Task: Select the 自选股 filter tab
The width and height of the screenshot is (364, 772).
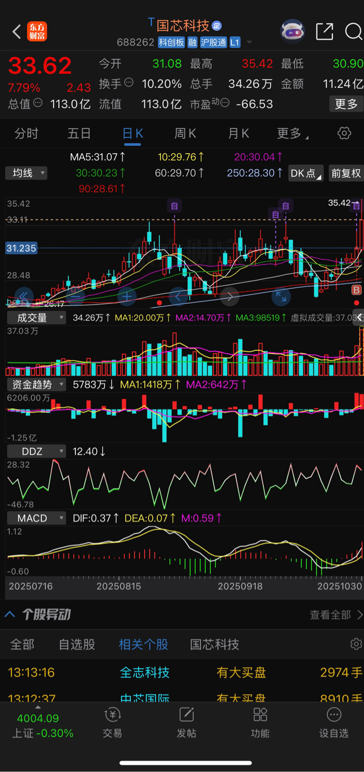Action: (x=77, y=644)
